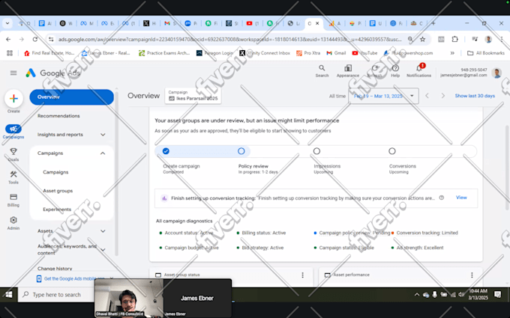
Task: Open Goals trophy icon in sidebar
Action: tap(13, 152)
